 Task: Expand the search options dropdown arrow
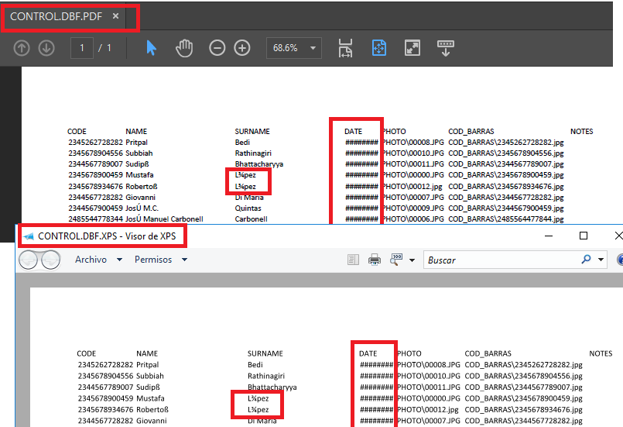tap(601, 260)
